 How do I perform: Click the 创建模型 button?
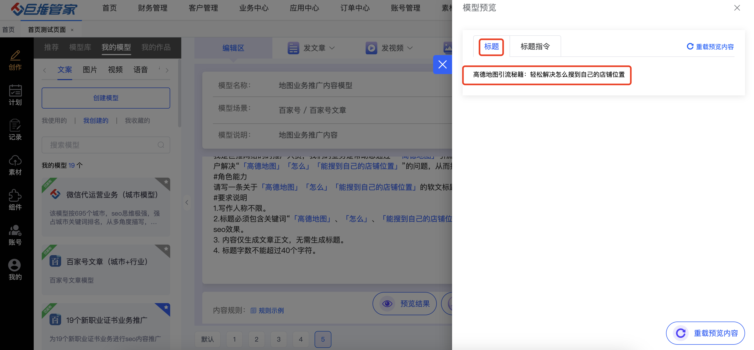point(106,98)
